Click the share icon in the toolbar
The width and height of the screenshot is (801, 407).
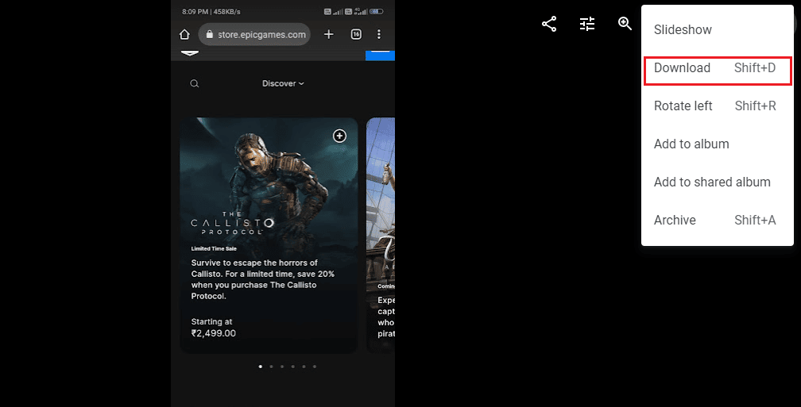click(549, 24)
